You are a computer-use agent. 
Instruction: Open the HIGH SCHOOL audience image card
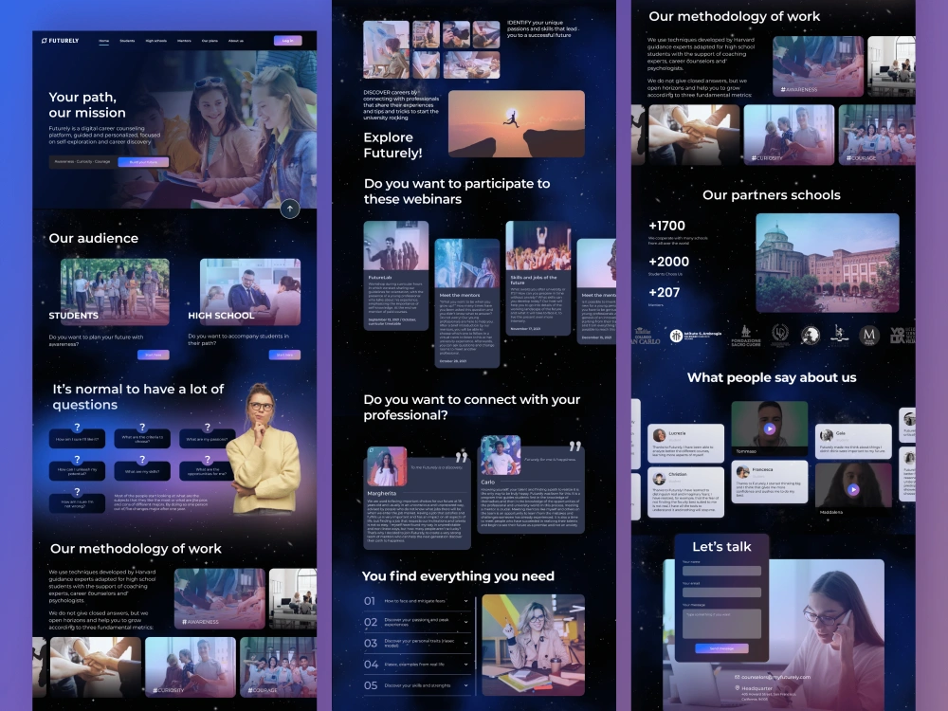pyautogui.click(x=250, y=291)
